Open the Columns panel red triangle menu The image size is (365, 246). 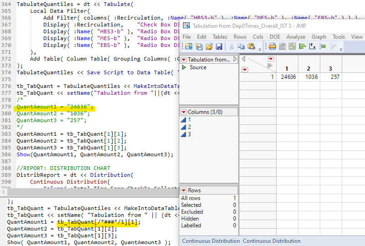(x=184, y=112)
